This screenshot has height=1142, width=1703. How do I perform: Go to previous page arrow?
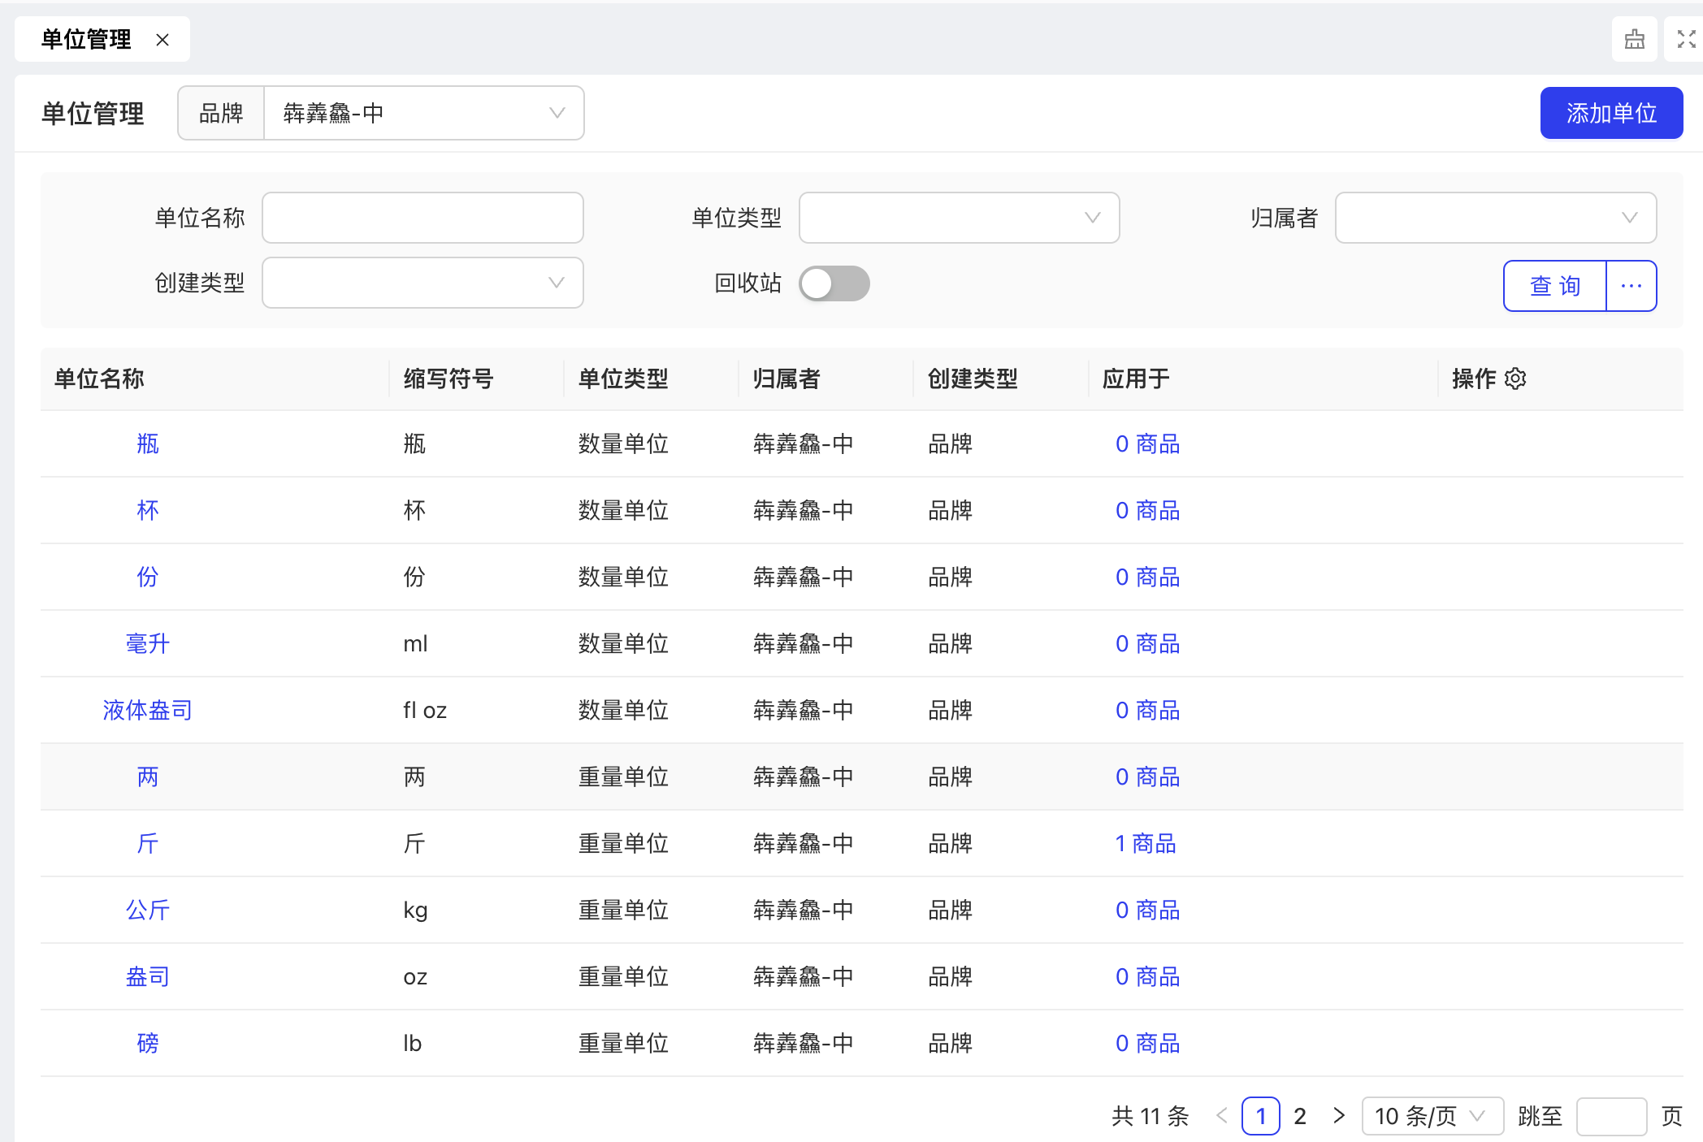[1221, 1116]
